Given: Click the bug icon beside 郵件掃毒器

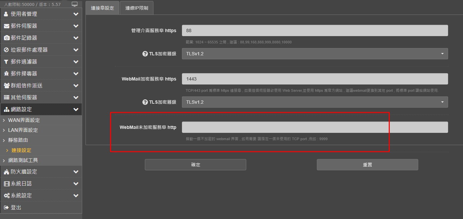Looking at the screenshot, I should tap(6, 74).
